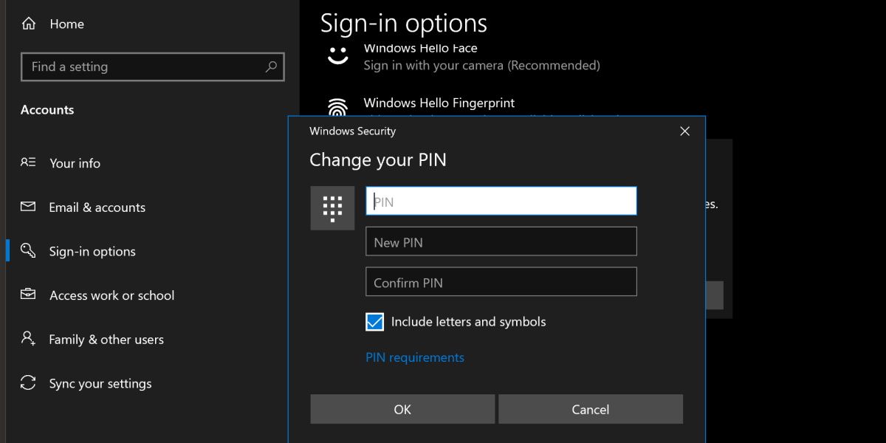Click the people icon beside Family & other users
Screen dimensions: 886x443
click(28, 339)
